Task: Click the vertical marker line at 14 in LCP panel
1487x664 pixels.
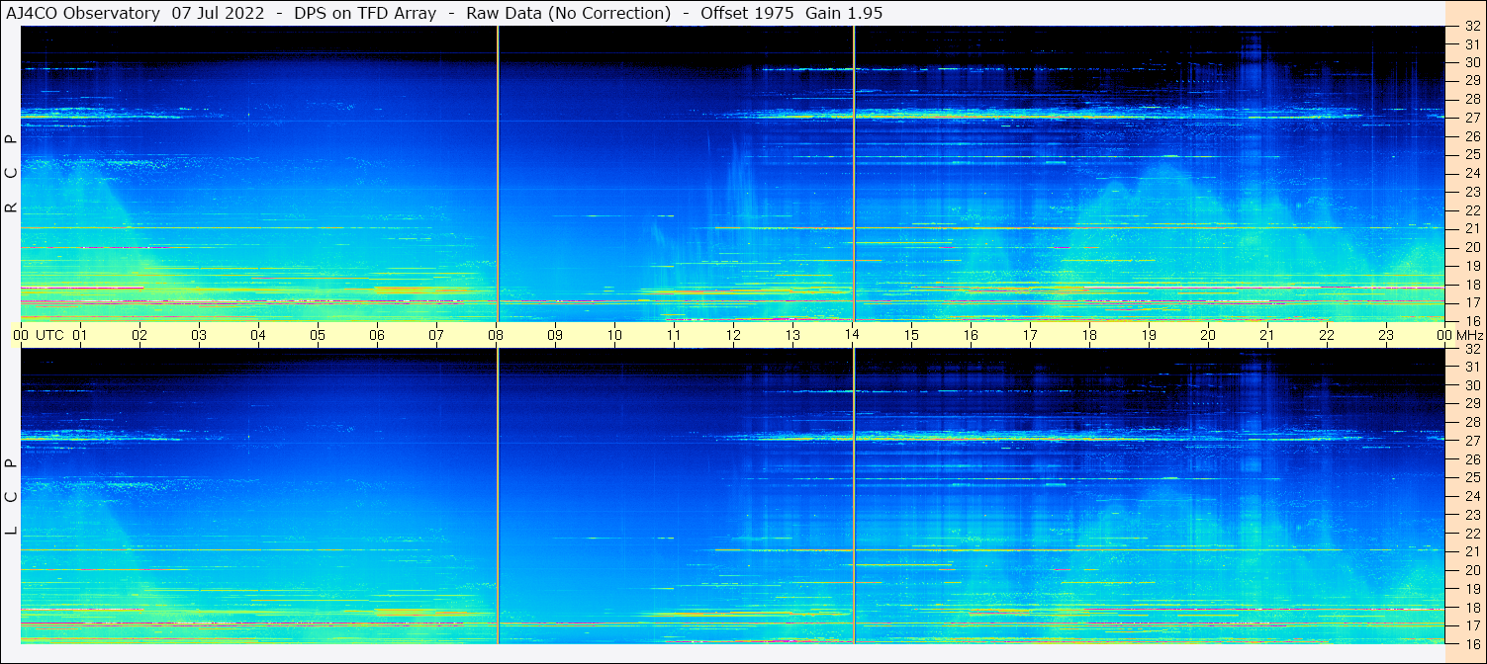Action: [854, 494]
